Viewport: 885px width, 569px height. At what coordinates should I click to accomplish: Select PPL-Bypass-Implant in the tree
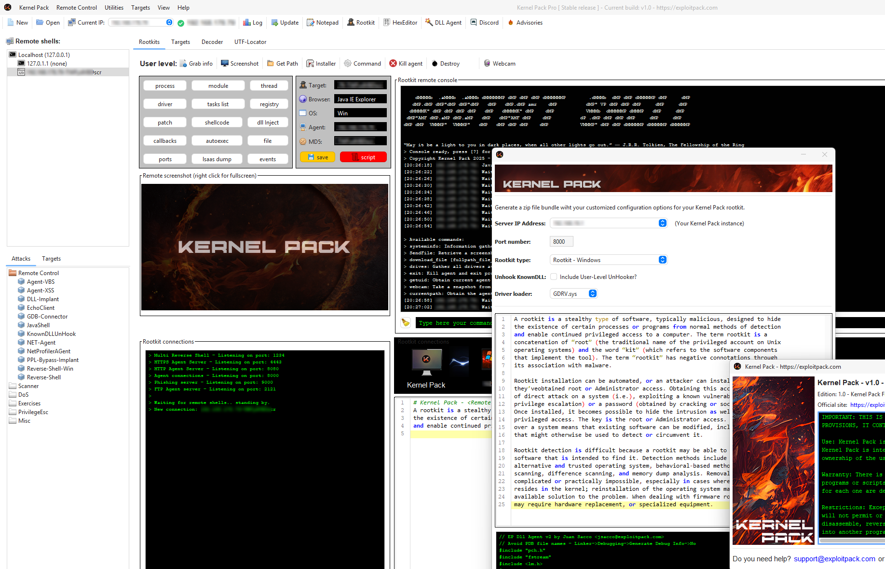coord(53,360)
